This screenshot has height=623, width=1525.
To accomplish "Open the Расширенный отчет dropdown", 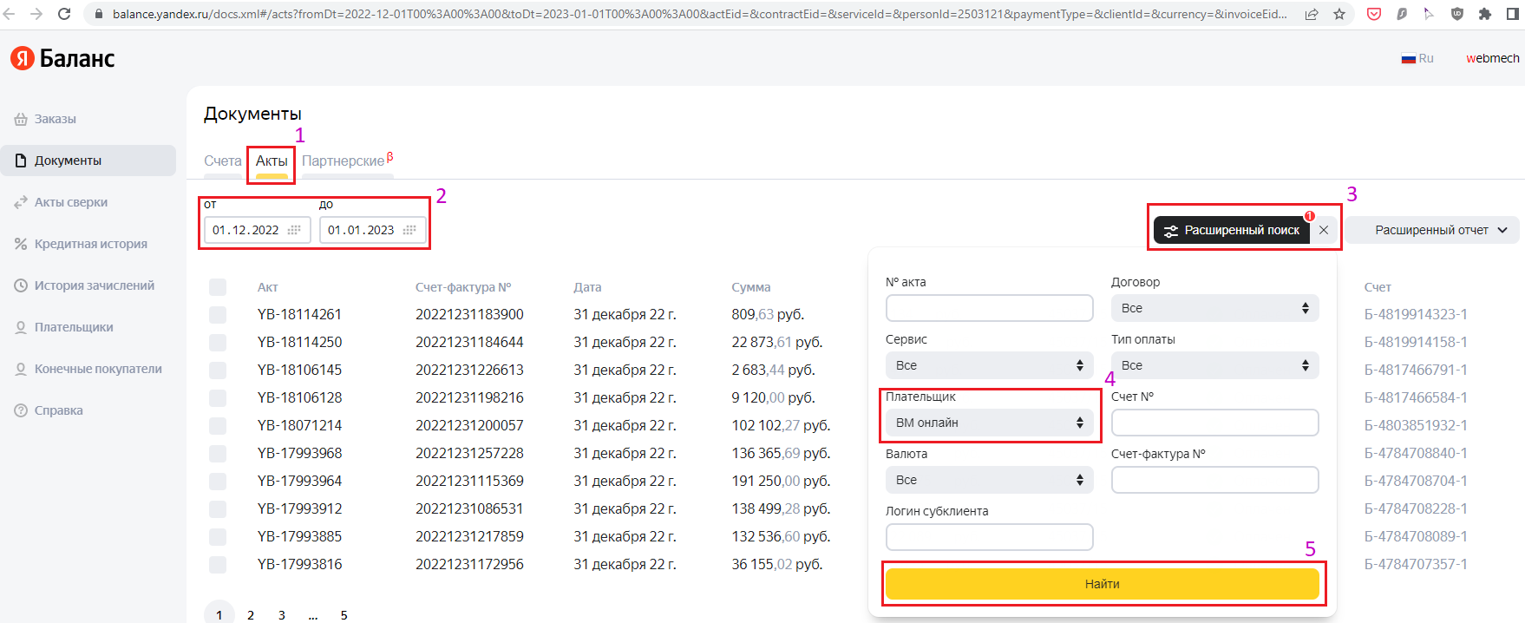I will [x=1440, y=230].
